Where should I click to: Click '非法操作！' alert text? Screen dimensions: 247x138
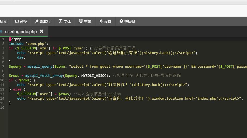click(x=118, y=85)
